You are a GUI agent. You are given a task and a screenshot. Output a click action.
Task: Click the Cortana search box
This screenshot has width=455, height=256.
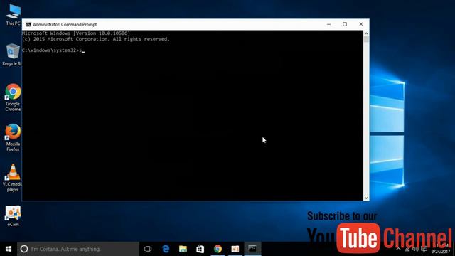point(78,249)
